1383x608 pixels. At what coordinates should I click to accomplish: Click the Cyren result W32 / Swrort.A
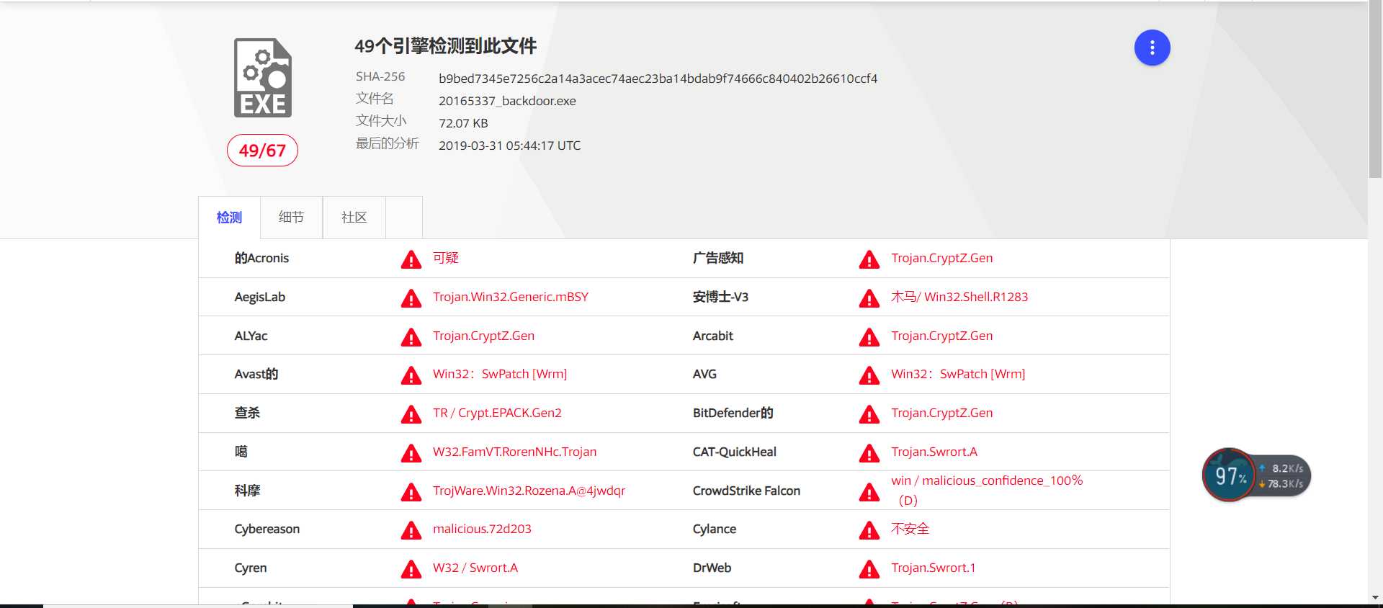click(475, 568)
